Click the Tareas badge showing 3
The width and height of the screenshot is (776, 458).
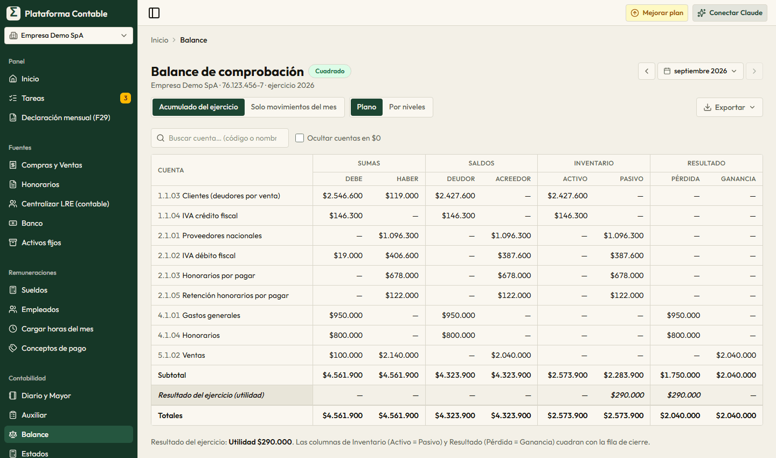pyautogui.click(x=126, y=98)
